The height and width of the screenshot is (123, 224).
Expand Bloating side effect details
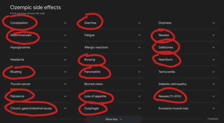[65, 72]
